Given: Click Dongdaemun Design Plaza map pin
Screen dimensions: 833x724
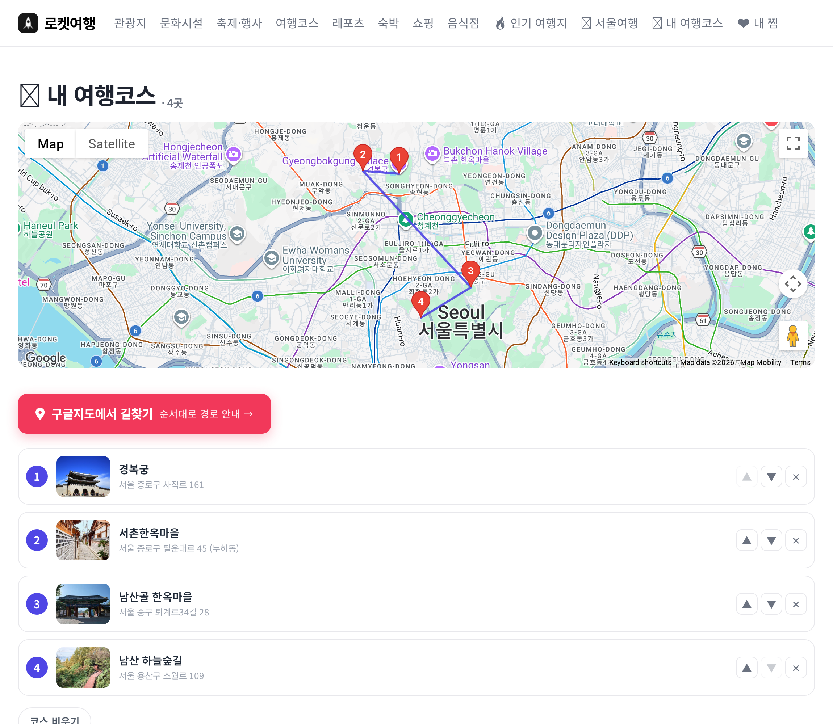Looking at the screenshot, I should coord(535,233).
